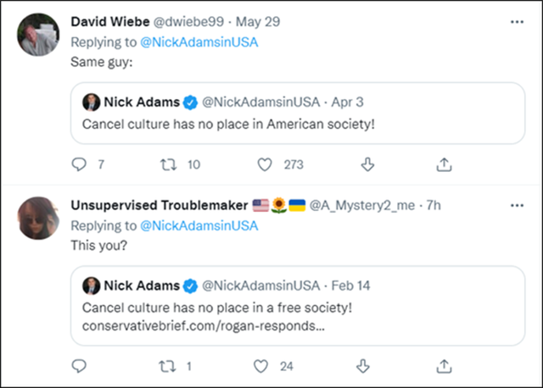Open more options on David Wiebe's tweet
Screen dimensions: 543x388
point(518,20)
